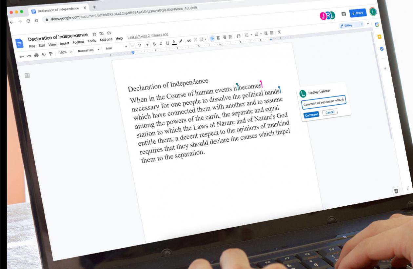Open the Insert menu
This screenshot has width=413, height=269.
click(65, 43)
